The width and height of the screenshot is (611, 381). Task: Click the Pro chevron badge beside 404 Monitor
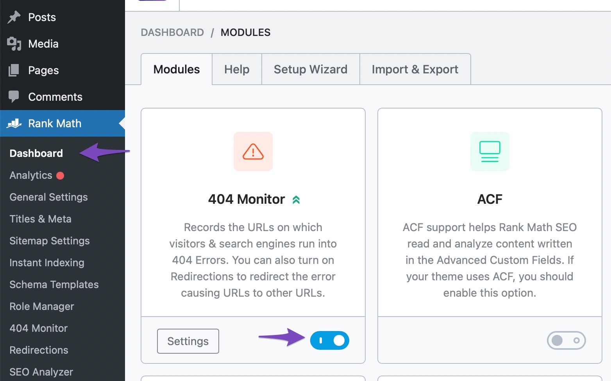point(297,199)
